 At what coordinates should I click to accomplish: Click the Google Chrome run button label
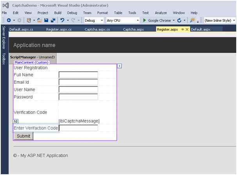pyautogui.click(x=159, y=20)
